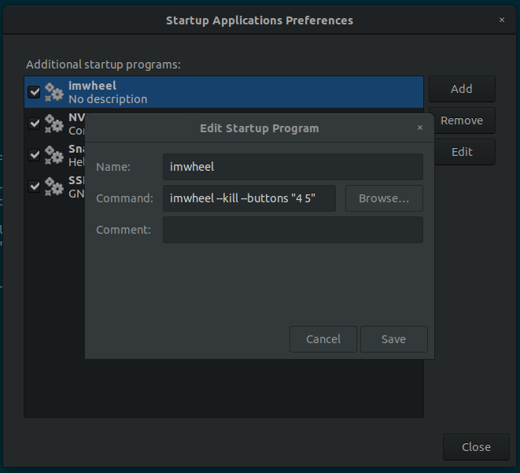Toggle the checkbox of the Sn startup entry

34,155
